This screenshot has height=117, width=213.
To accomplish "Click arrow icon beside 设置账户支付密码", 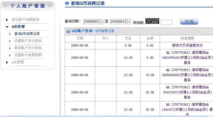I will (10, 41).
